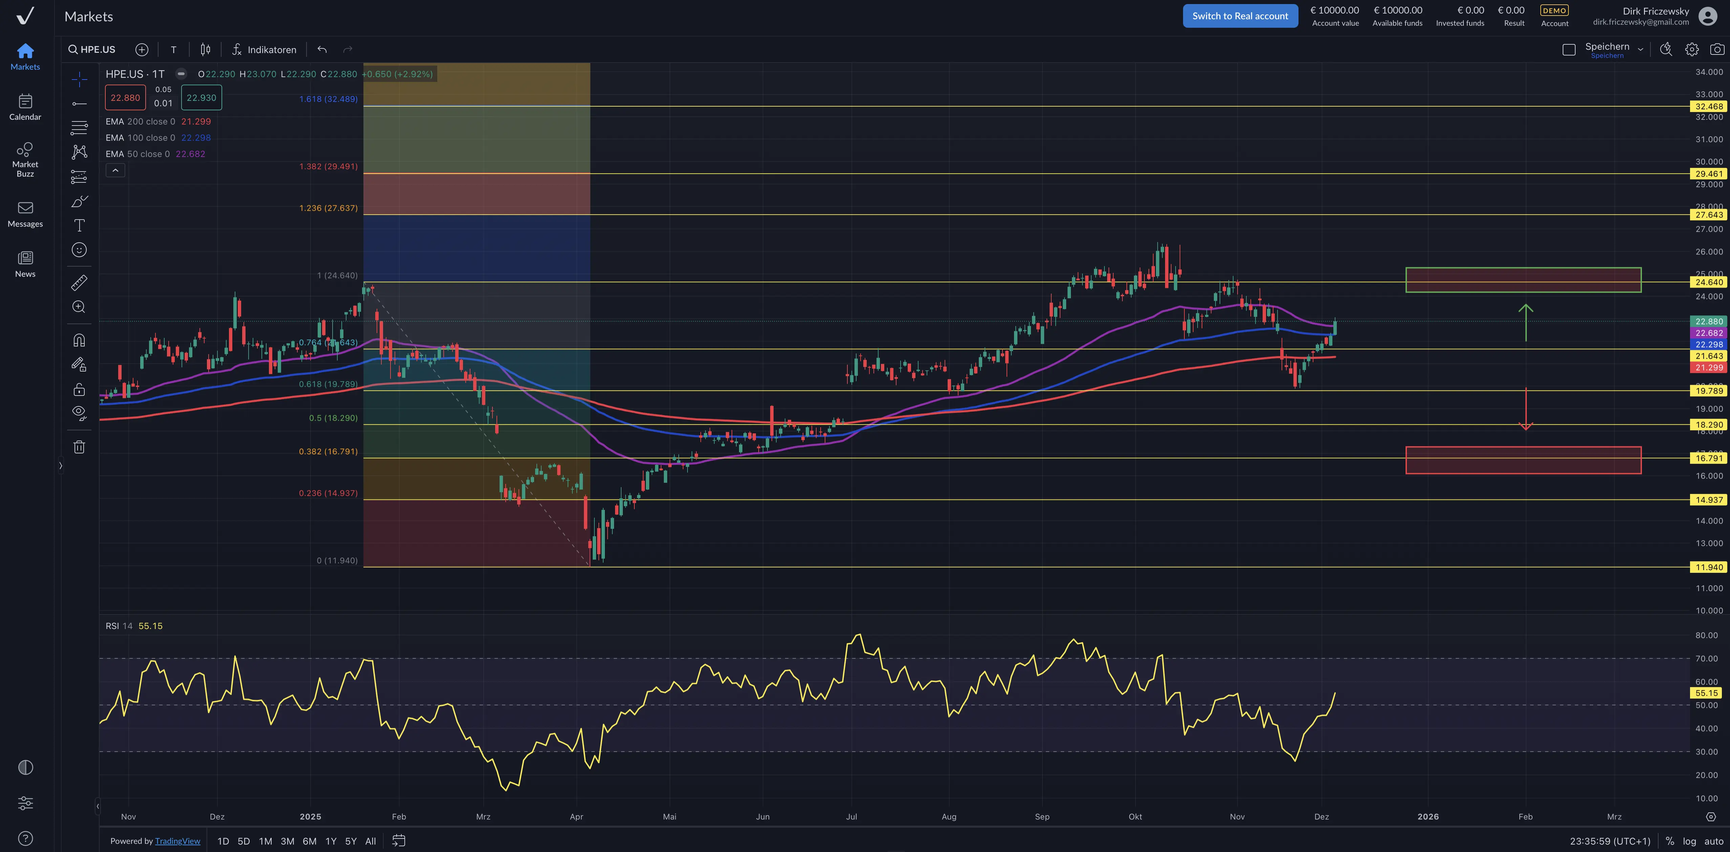This screenshot has height=852, width=1730.
Task: Open chart settings gear icon
Action: (x=1692, y=50)
